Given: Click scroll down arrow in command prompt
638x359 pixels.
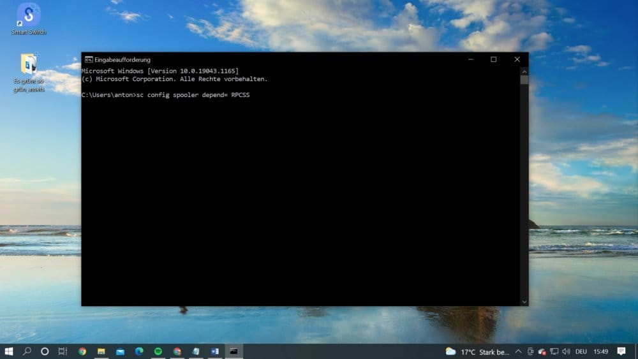Looking at the screenshot, I should tap(524, 302).
